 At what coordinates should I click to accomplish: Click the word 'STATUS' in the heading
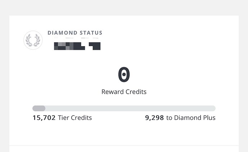pyautogui.click(x=91, y=33)
